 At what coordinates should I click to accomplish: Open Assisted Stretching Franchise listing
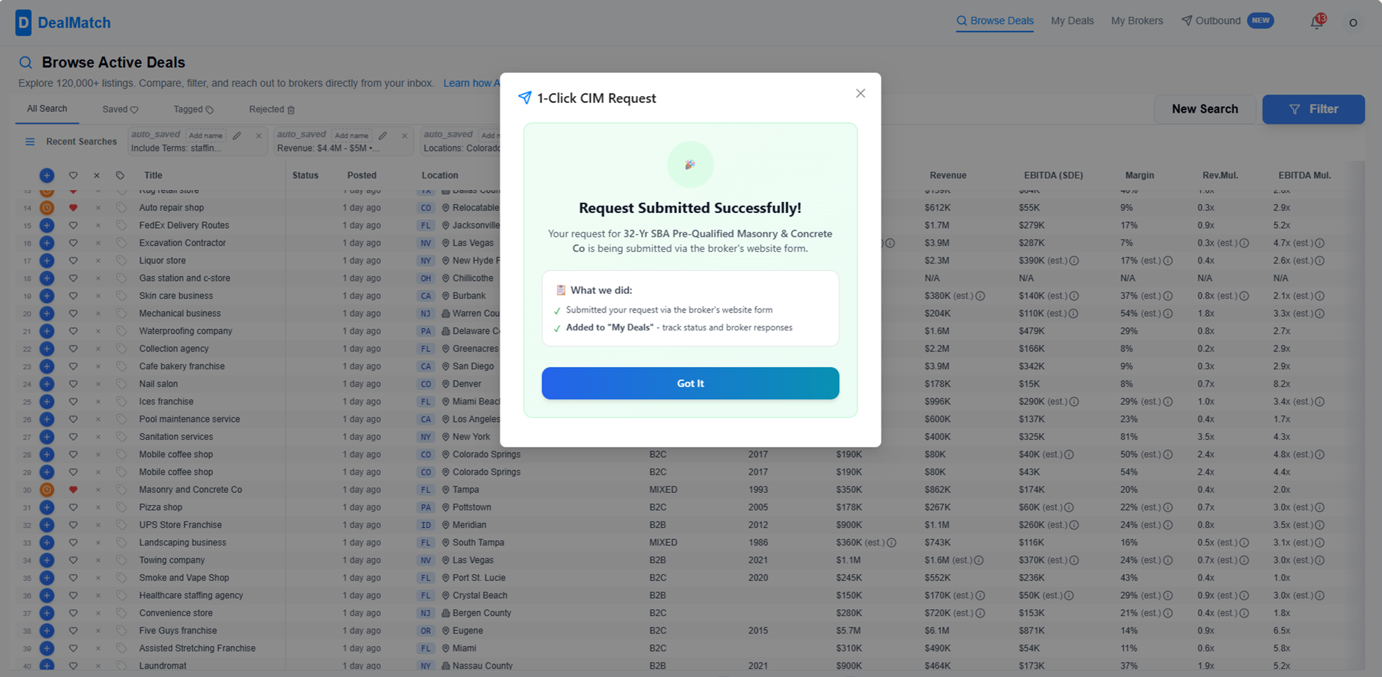(197, 648)
